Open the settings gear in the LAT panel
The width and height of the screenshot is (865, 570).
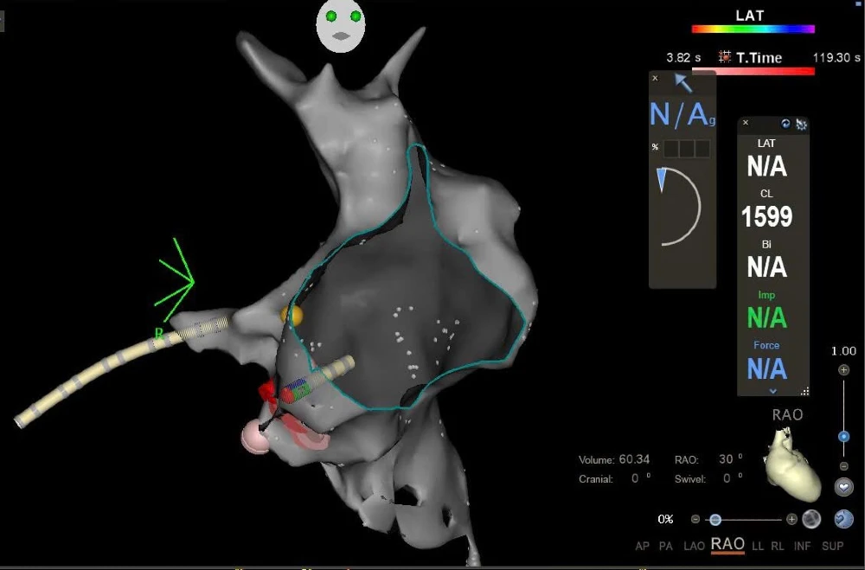click(x=801, y=125)
